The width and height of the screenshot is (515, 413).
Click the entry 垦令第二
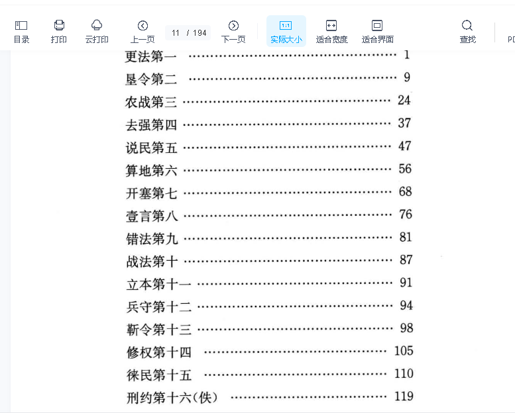coord(150,79)
